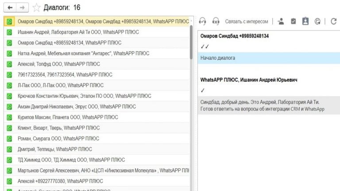Click WhatsApp icon of Мартынов Сергей row
The width and height of the screenshot is (340, 191).
(x=9, y=170)
